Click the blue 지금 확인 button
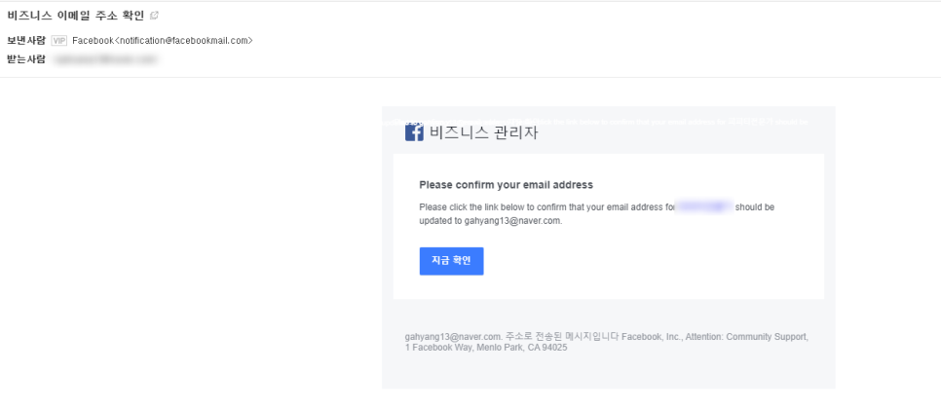The width and height of the screenshot is (941, 410). tap(451, 261)
